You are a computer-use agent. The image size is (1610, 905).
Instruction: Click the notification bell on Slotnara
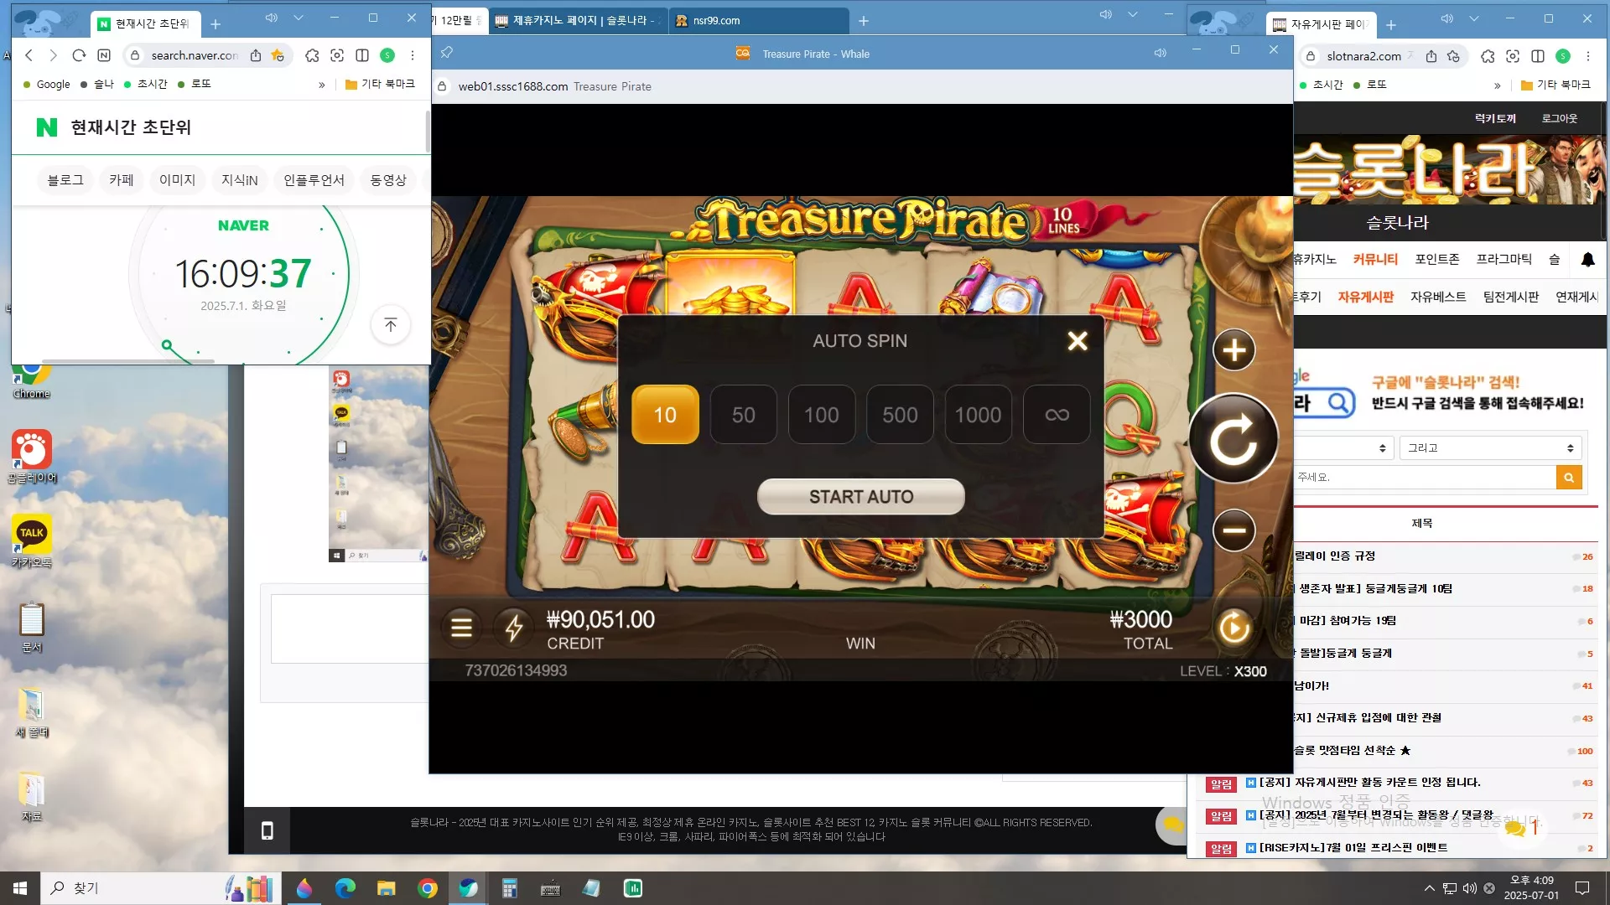click(1587, 260)
